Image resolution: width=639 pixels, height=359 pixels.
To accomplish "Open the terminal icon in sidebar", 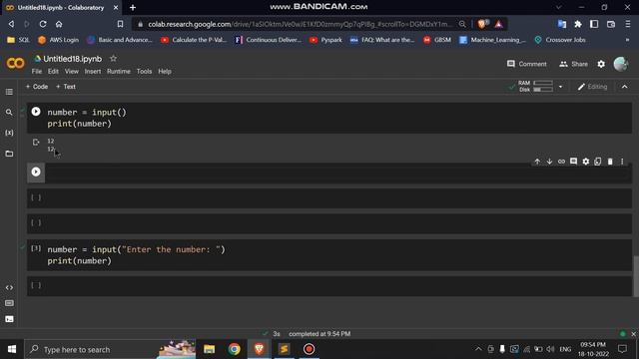I will (9, 319).
